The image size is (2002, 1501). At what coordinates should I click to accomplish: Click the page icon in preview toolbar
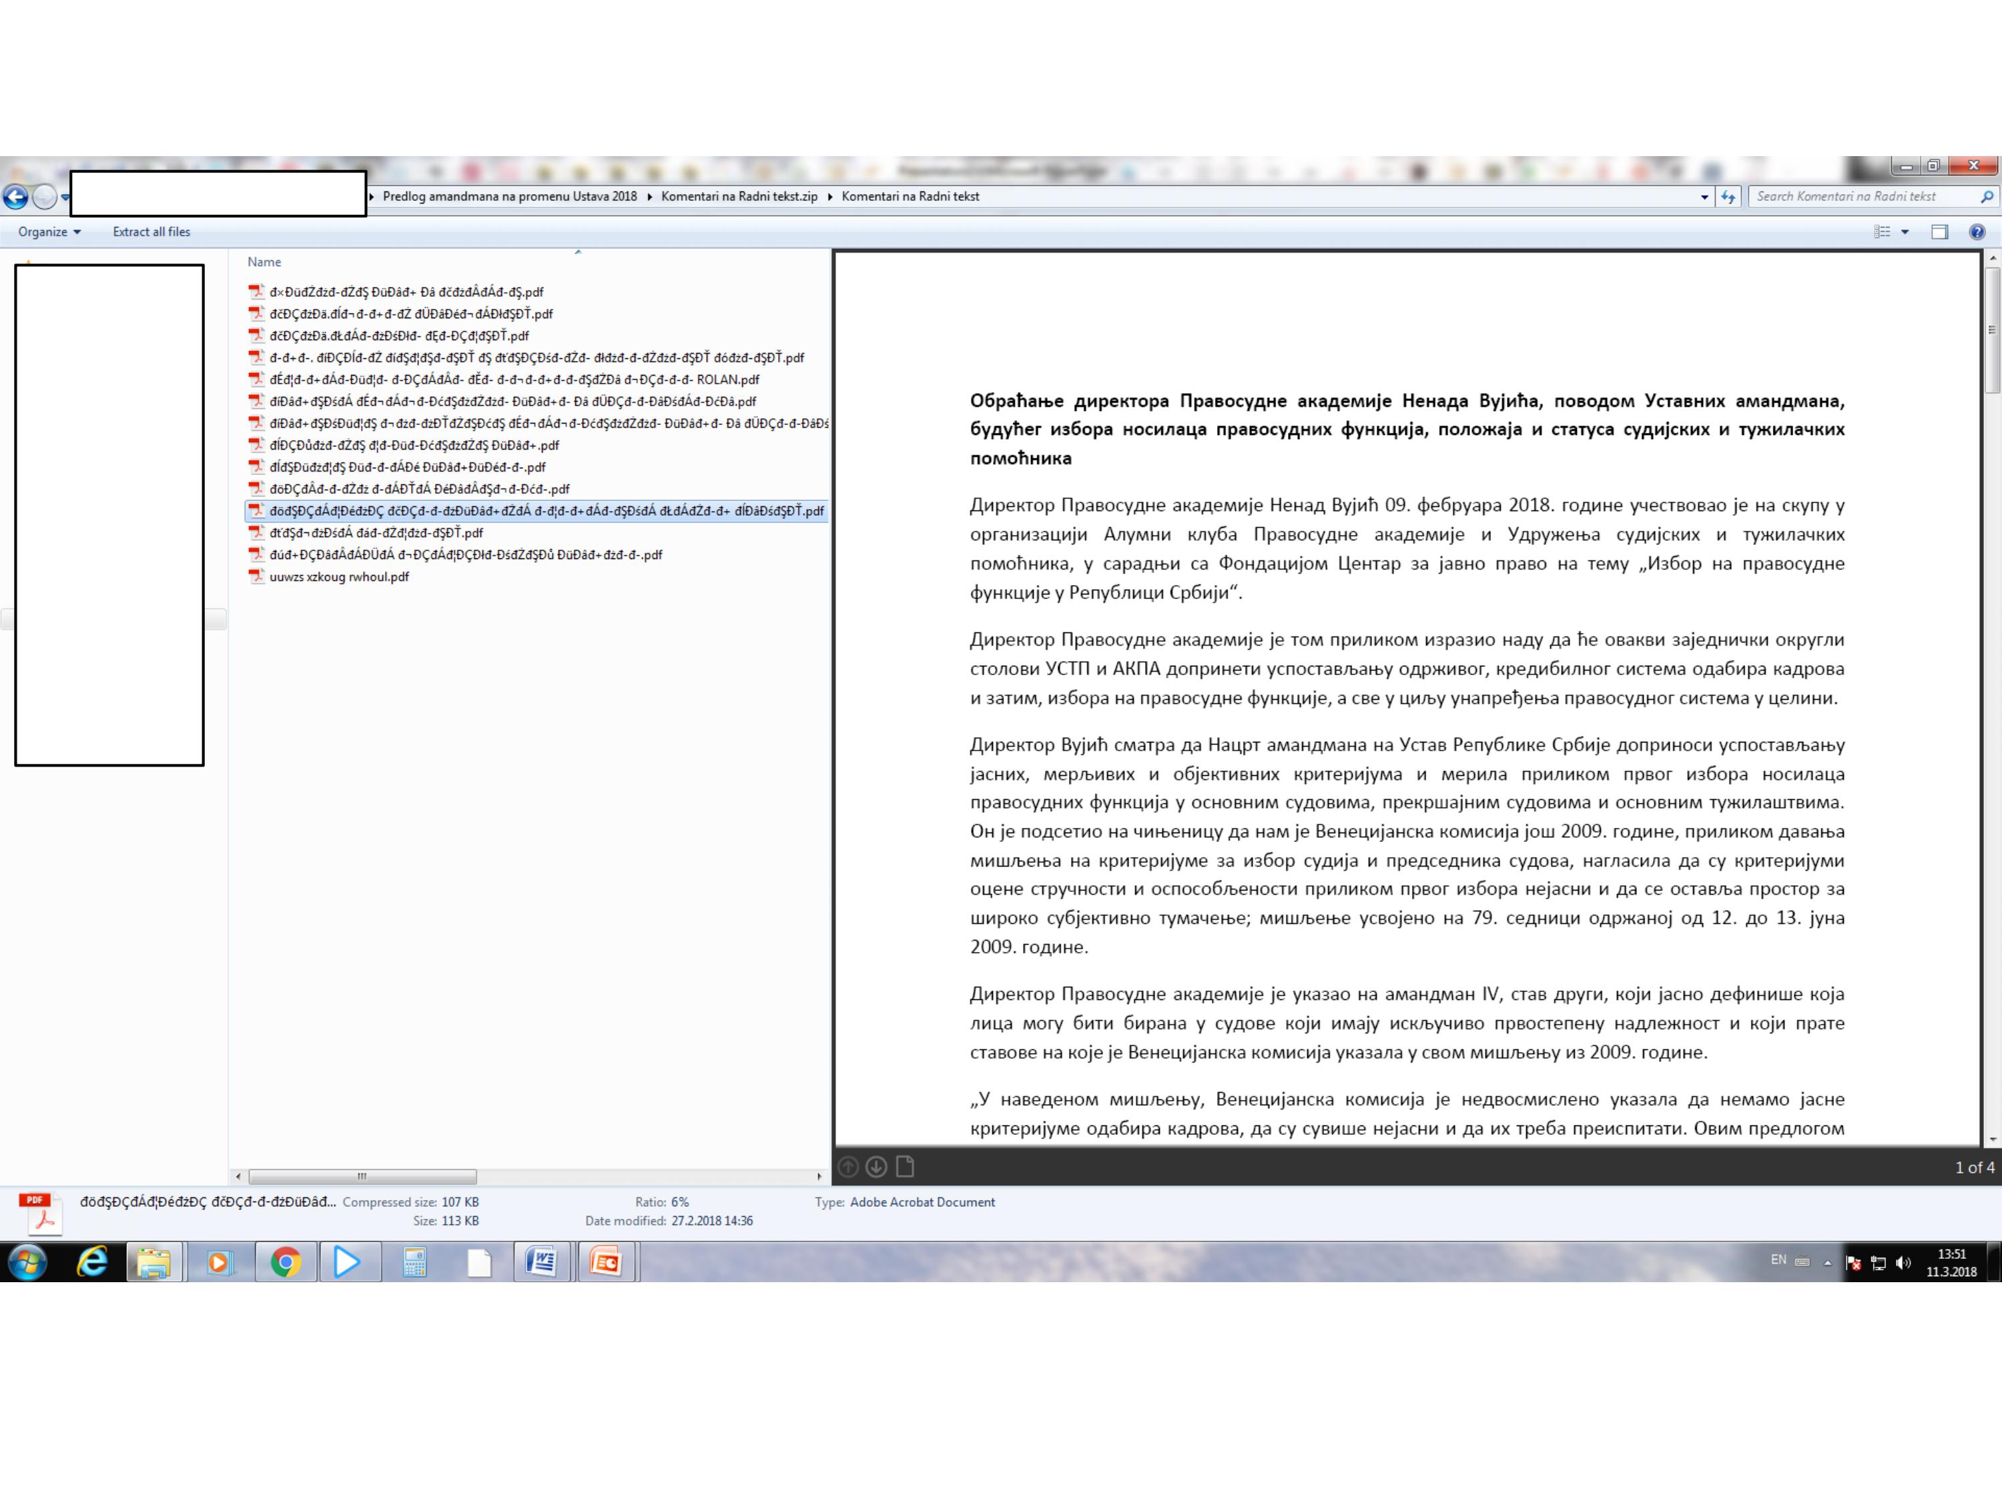click(905, 1167)
